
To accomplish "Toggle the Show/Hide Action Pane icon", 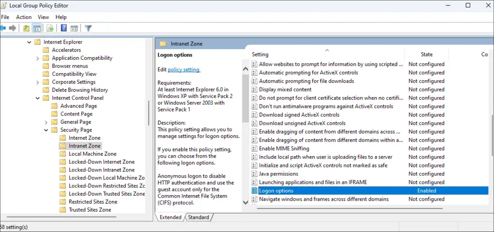I will pyautogui.click(x=74, y=28).
